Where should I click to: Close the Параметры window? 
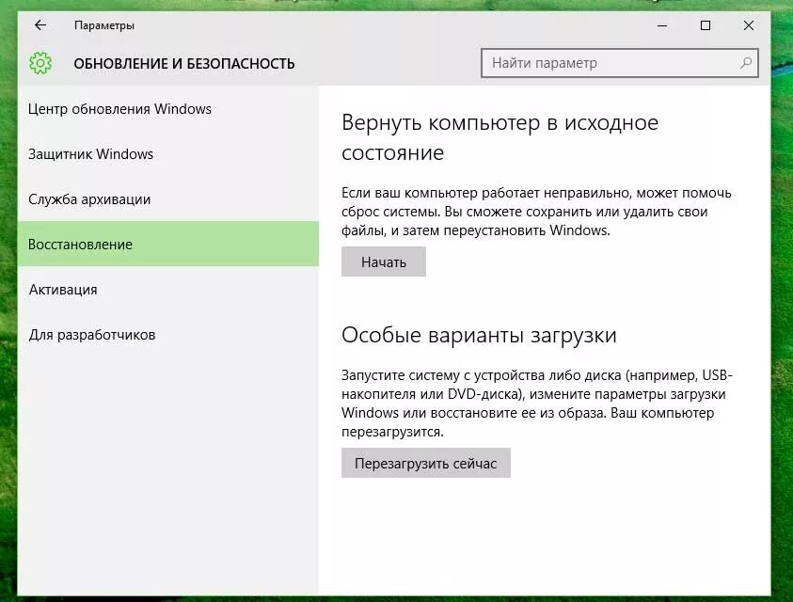point(749,25)
